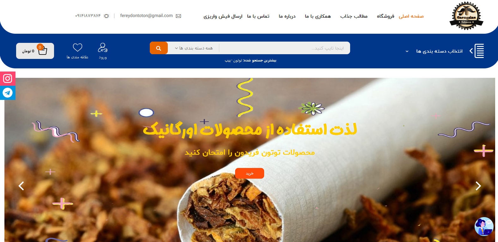498x242 pixels.
Task: Click the email envelope icon
Action: [x=179, y=16]
